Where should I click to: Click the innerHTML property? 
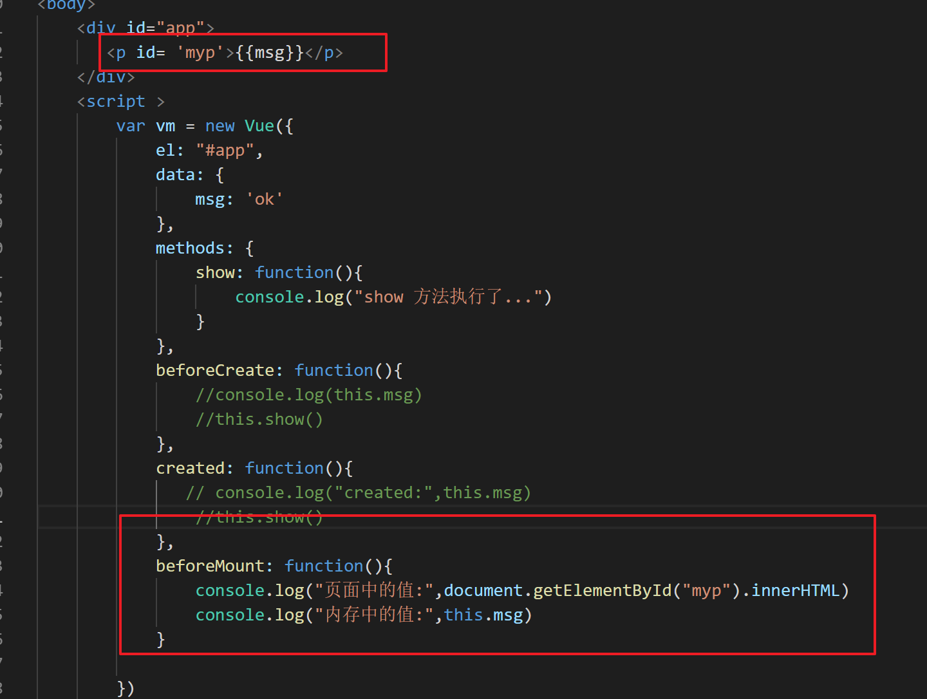click(796, 591)
